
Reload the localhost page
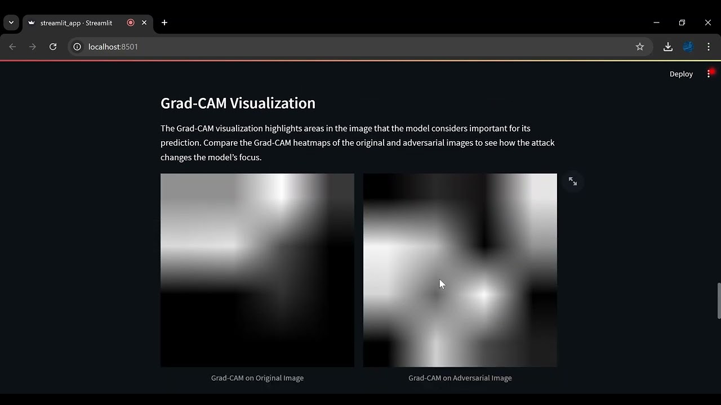[x=53, y=47]
